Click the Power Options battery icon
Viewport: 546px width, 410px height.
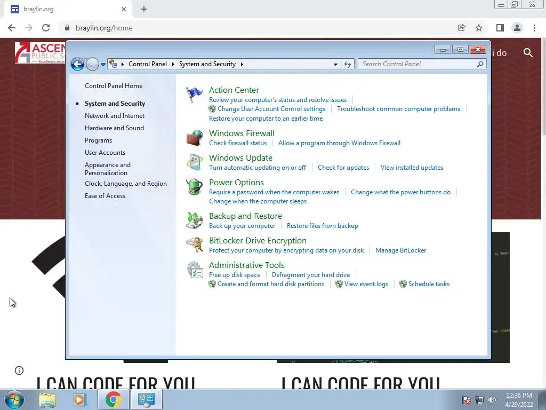(x=194, y=187)
